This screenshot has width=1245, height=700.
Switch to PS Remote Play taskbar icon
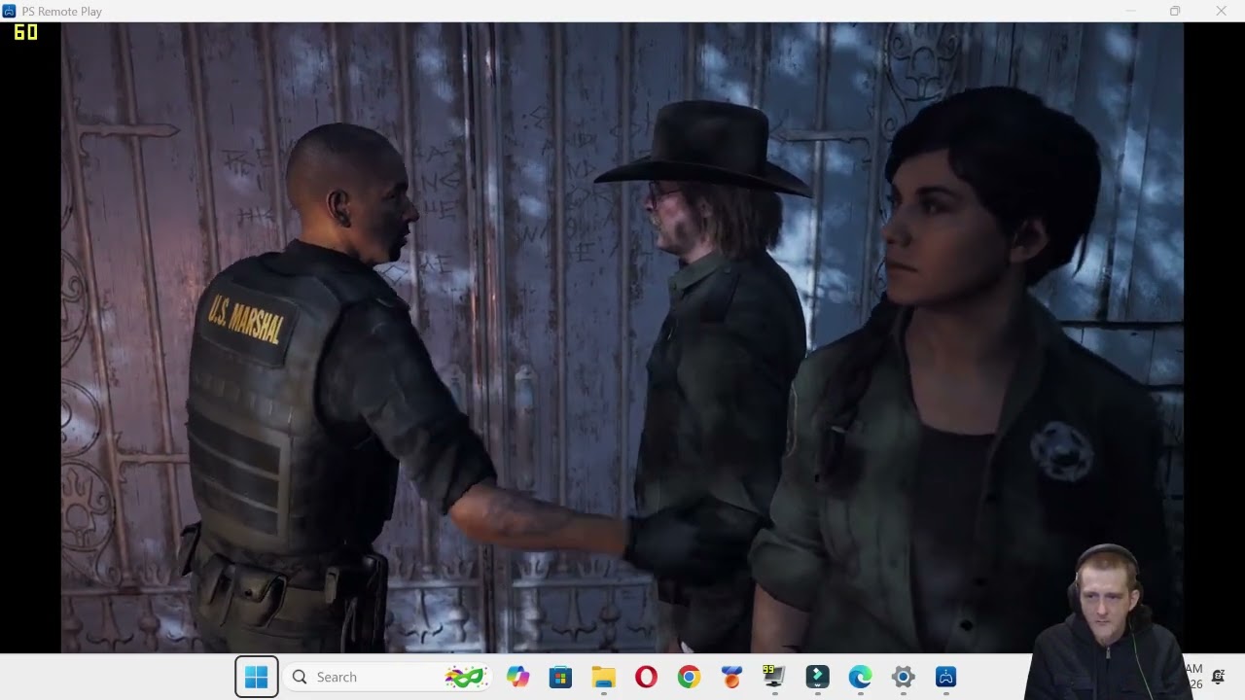coord(945,677)
